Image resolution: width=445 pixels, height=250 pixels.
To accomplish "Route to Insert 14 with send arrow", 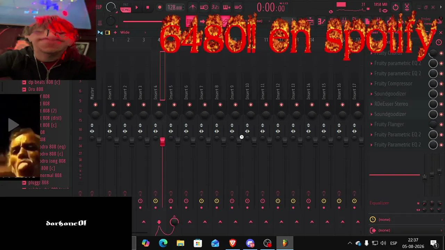I will 312,222.
